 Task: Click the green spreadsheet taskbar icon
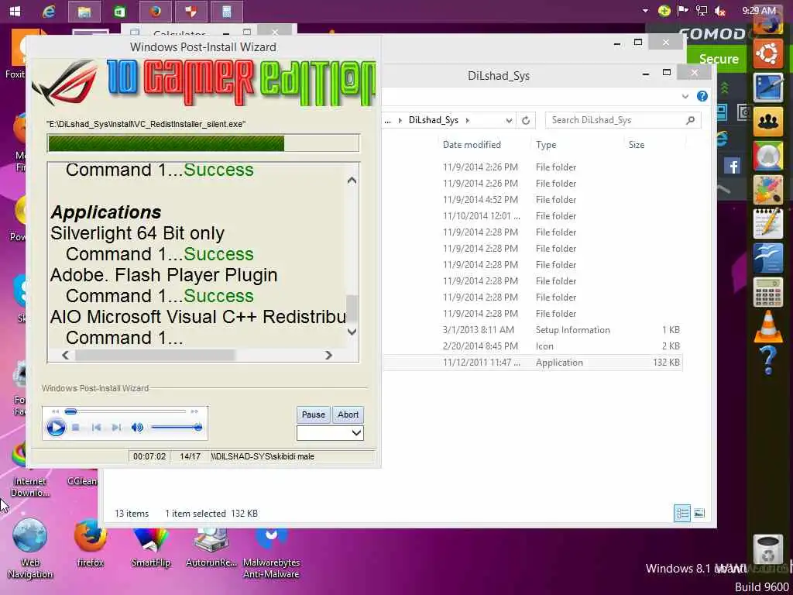[120, 12]
